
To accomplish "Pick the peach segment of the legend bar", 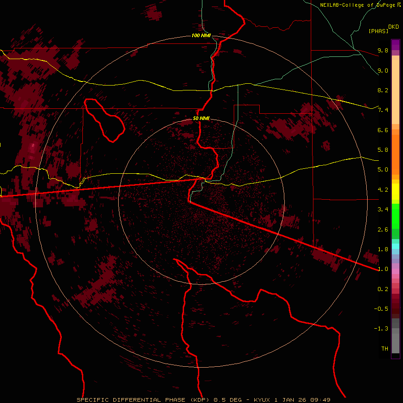I will (x=395, y=92).
